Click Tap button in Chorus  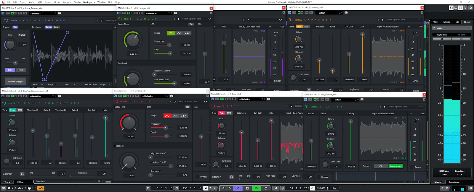pyautogui.click(x=188, y=107)
